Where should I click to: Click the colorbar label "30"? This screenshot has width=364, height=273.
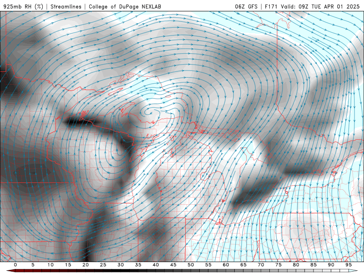pos(121,265)
